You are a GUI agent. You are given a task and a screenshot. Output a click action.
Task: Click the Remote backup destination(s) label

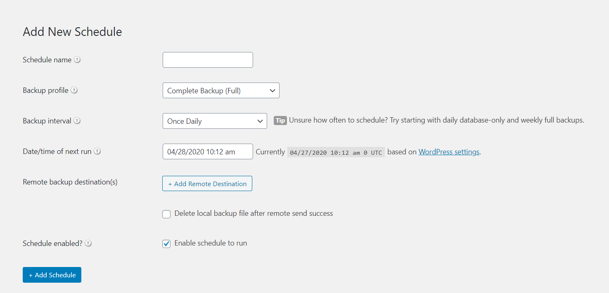point(70,182)
